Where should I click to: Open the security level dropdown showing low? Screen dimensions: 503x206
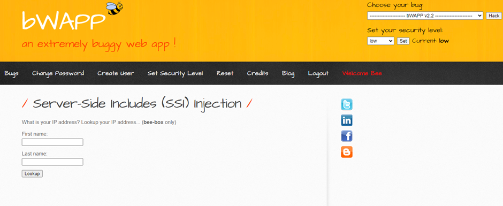(x=380, y=41)
